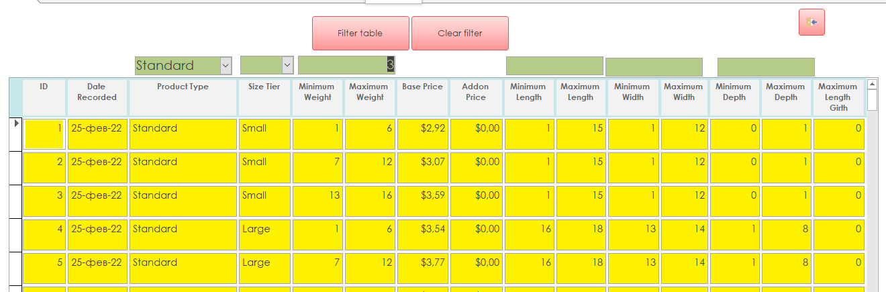The width and height of the screenshot is (886, 292).
Task: Click the Filter table button
Action: pyautogui.click(x=360, y=33)
